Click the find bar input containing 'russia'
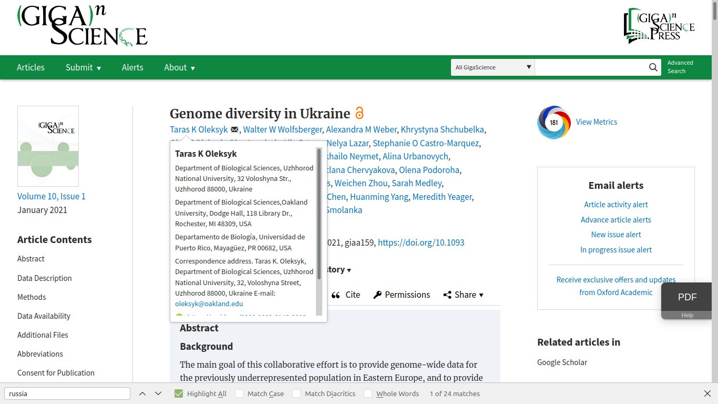Screen dimensions: 718x404 point(67,393)
